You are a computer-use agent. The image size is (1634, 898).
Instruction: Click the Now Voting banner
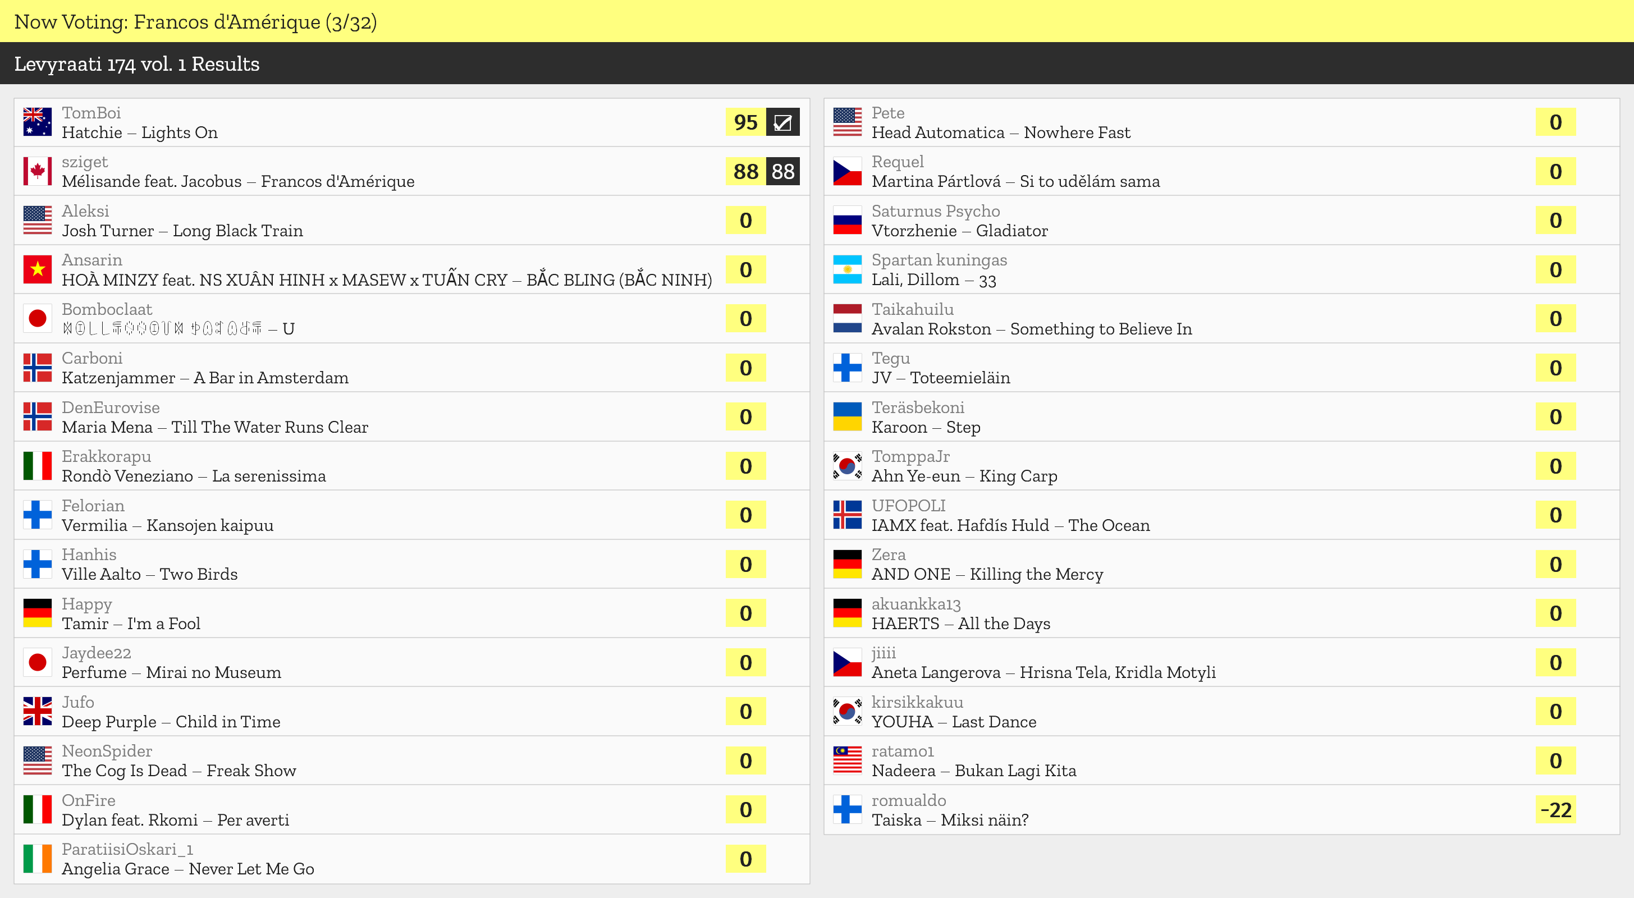click(x=195, y=21)
